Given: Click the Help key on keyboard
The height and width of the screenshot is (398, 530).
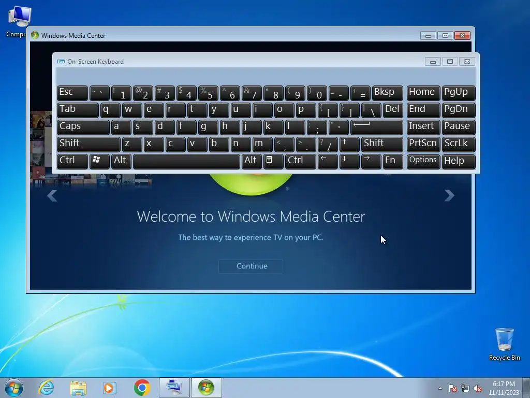Looking at the screenshot, I should (x=459, y=161).
